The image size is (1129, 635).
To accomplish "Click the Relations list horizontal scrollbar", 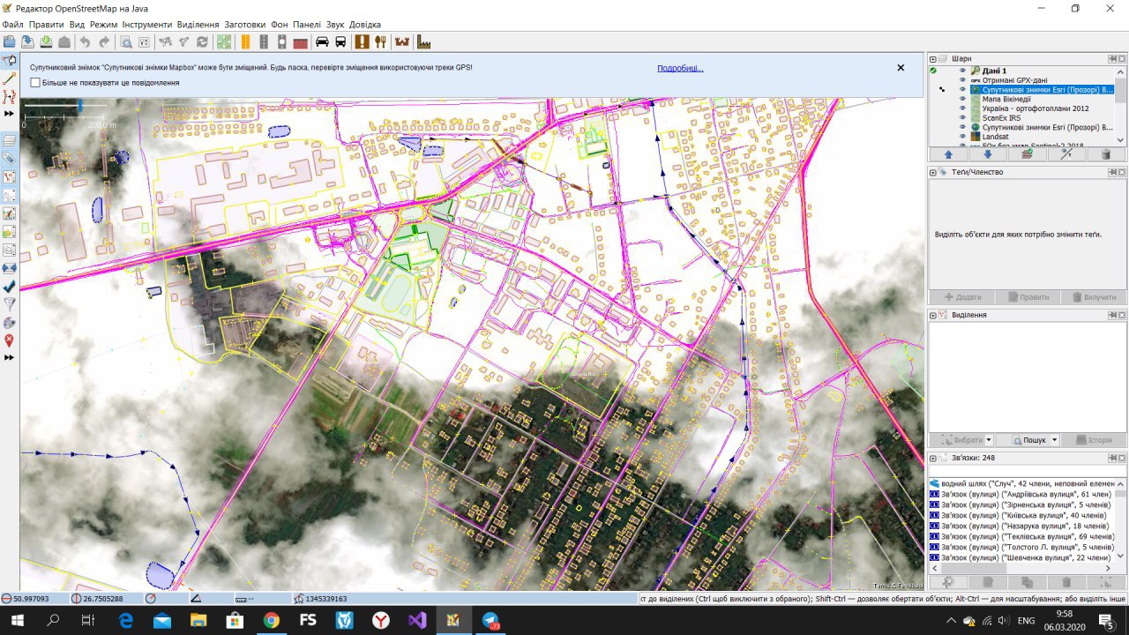I will [1021, 567].
